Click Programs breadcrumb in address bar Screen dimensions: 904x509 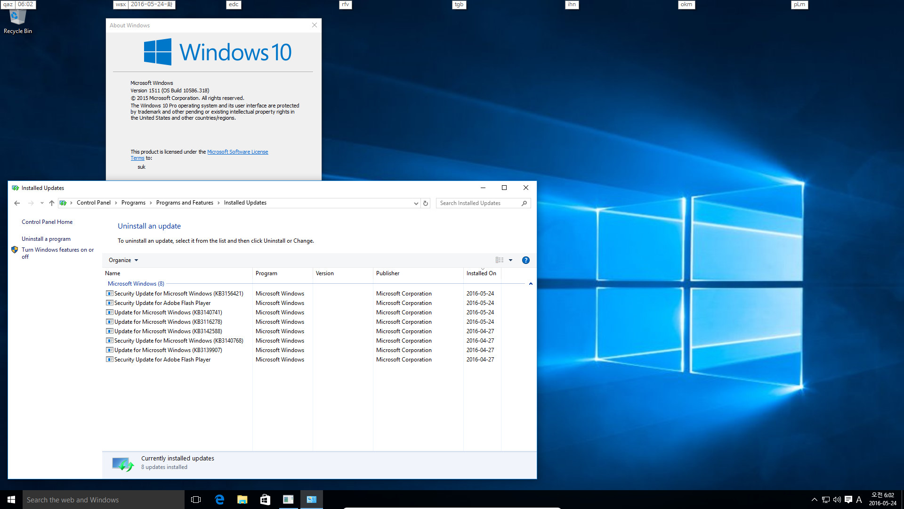[133, 203]
